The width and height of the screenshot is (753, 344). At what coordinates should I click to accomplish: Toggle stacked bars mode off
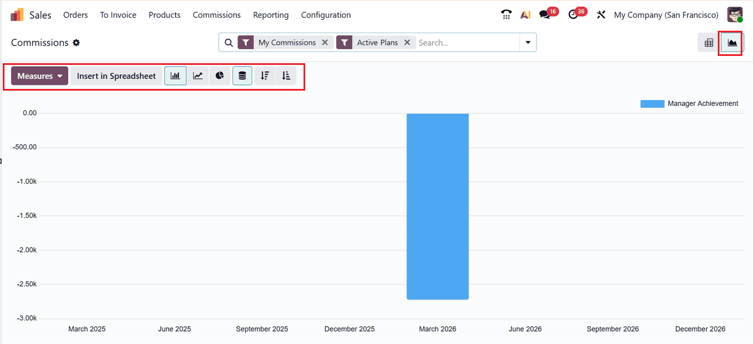click(x=242, y=76)
